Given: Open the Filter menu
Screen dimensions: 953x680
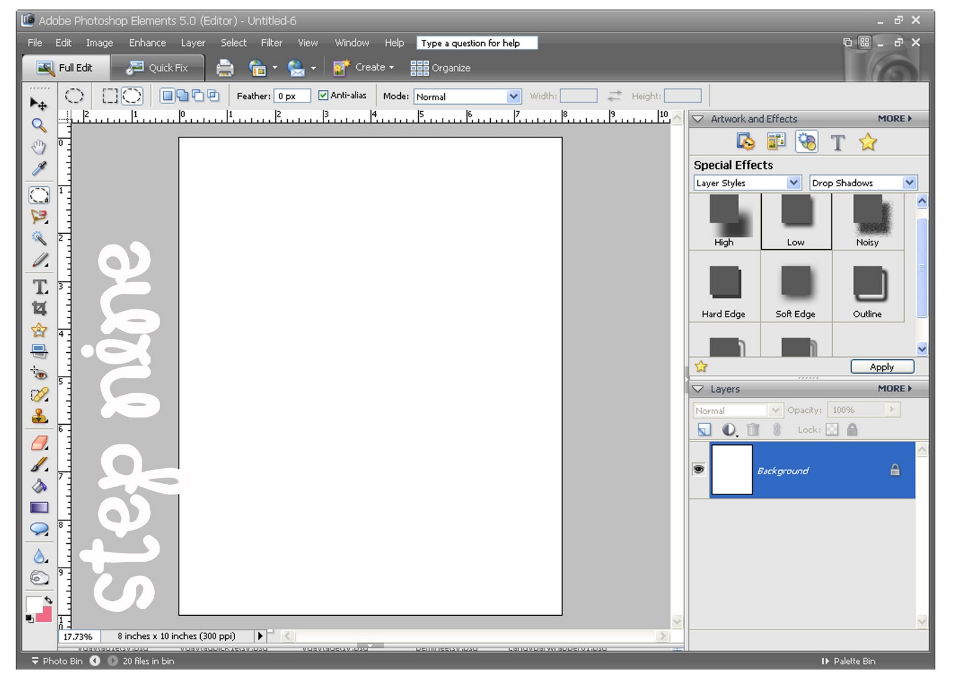Looking at the screenshot, I should pyautogui.click(x=271, y=43).
